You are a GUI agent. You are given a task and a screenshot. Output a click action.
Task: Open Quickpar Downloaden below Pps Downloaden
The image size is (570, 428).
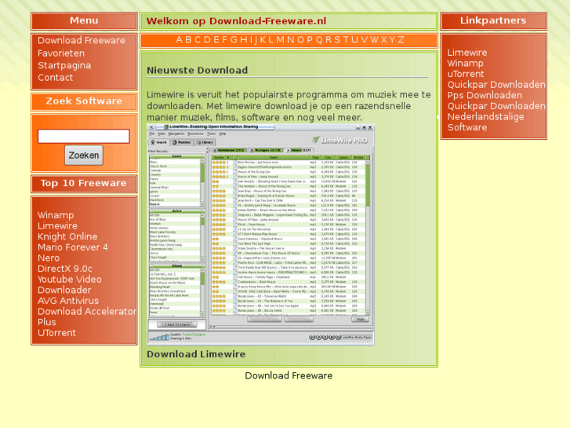(496, 106)
